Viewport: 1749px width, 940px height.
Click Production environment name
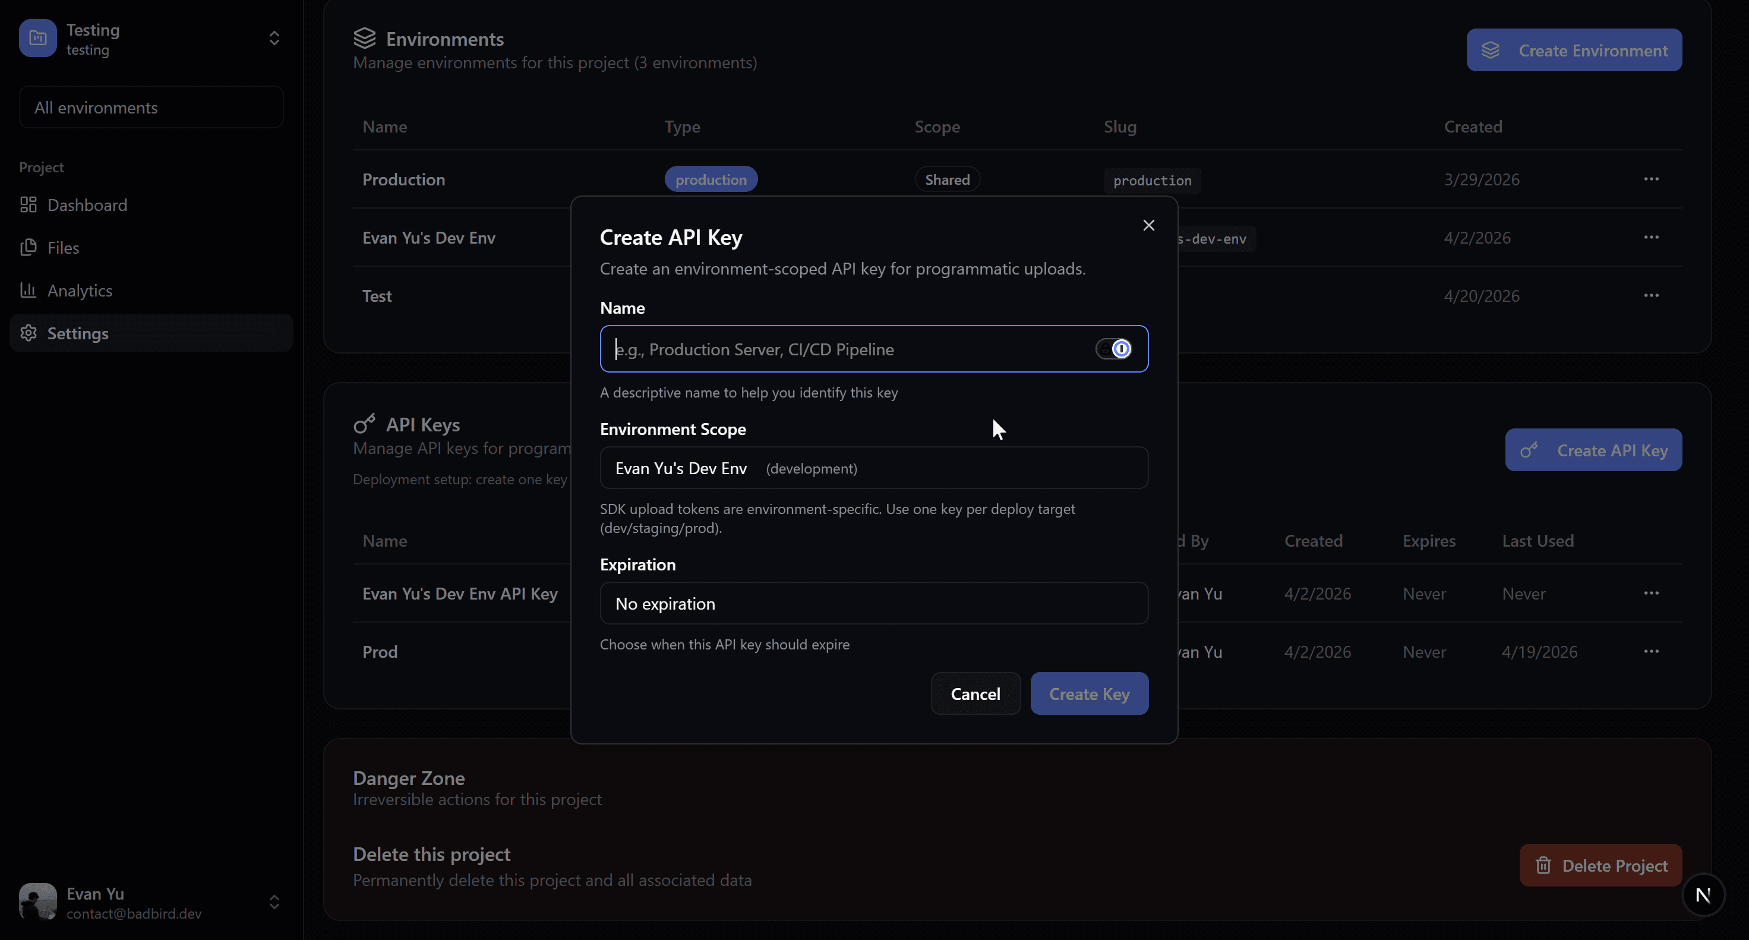[x=404, y=179]
